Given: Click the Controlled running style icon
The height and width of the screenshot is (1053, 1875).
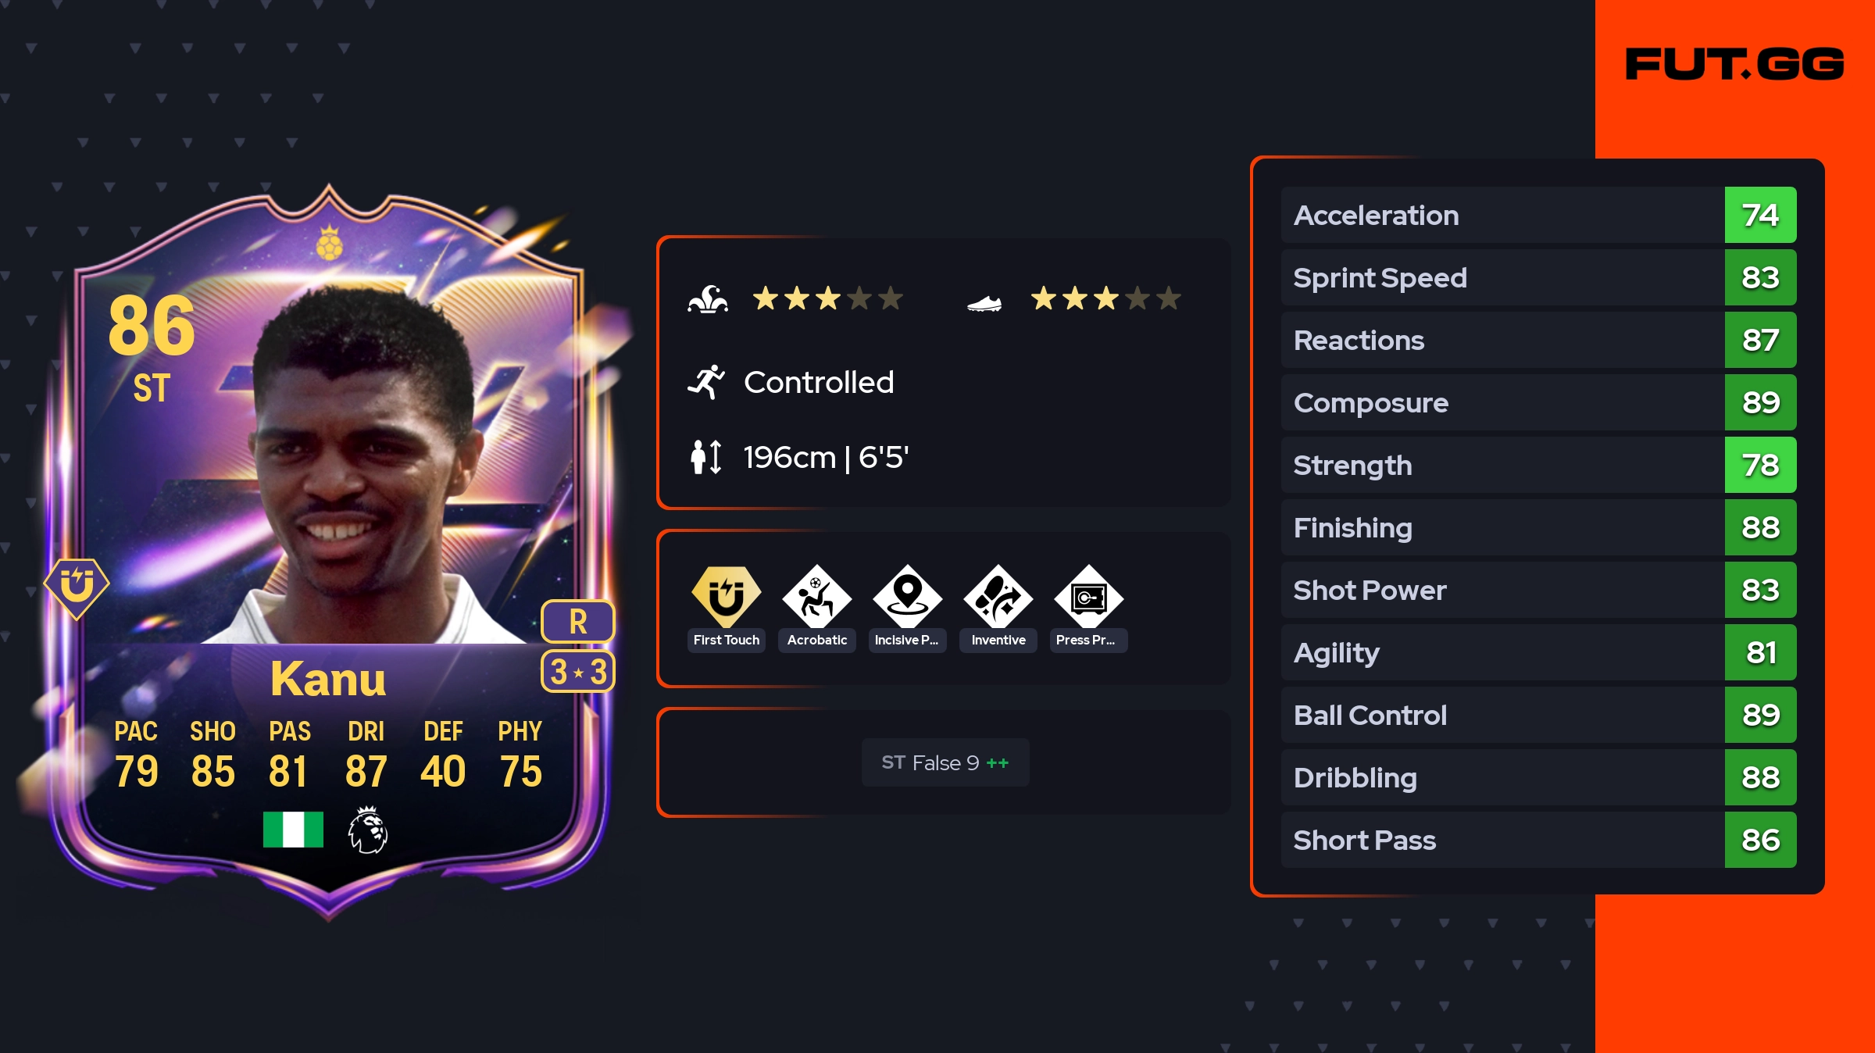Looking at the screenshot, I should click(706, 382).
